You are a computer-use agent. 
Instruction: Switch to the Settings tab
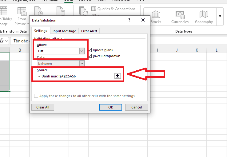point(41,31)
